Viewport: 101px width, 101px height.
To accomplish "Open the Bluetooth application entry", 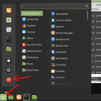I will tap(59, 52).
